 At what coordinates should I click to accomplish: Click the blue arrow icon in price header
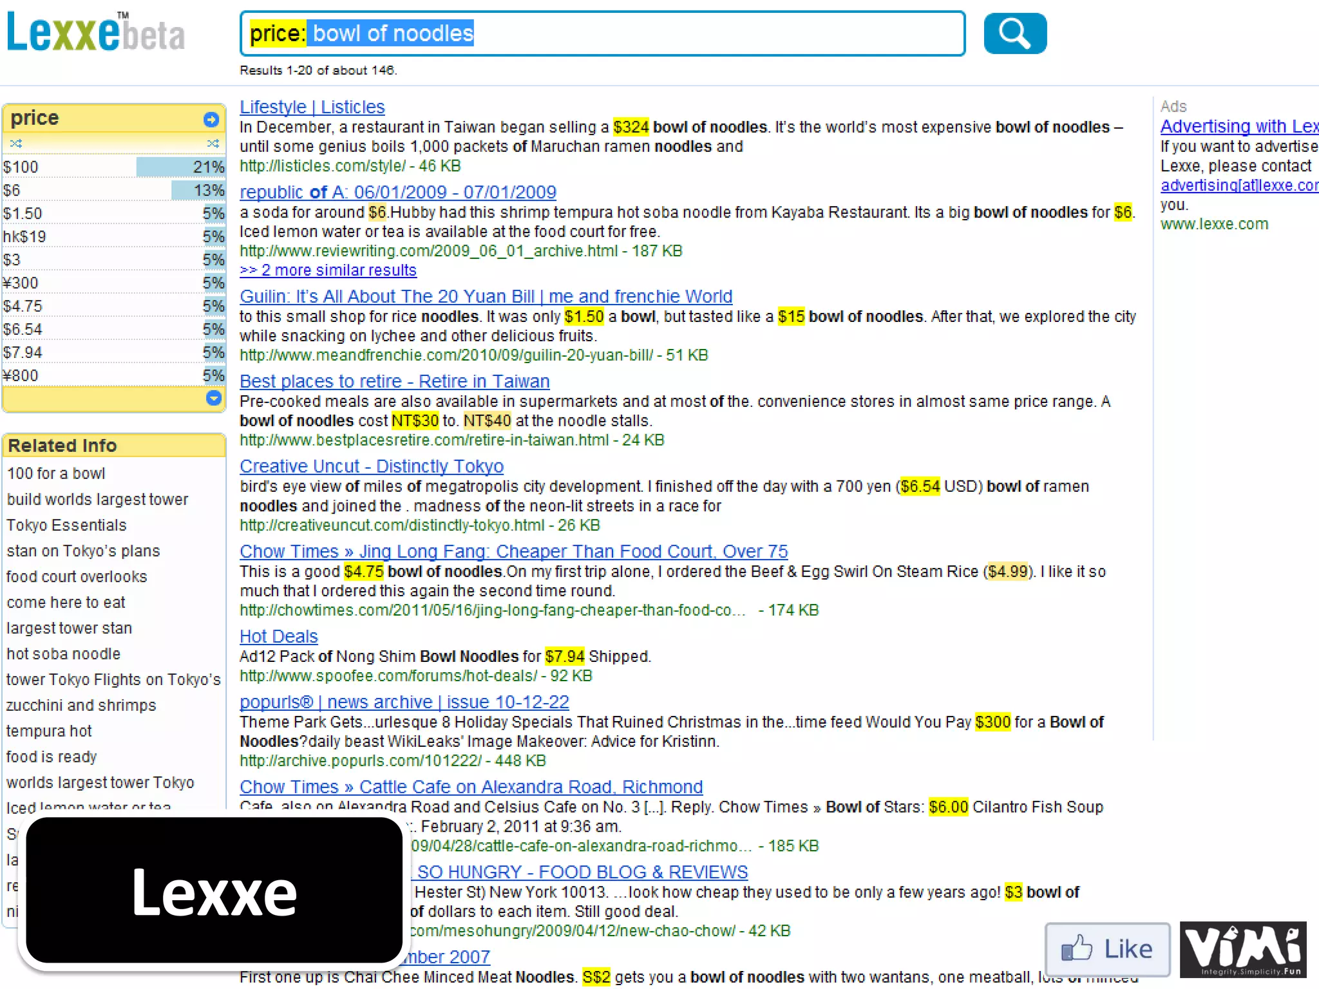point(211,119)
